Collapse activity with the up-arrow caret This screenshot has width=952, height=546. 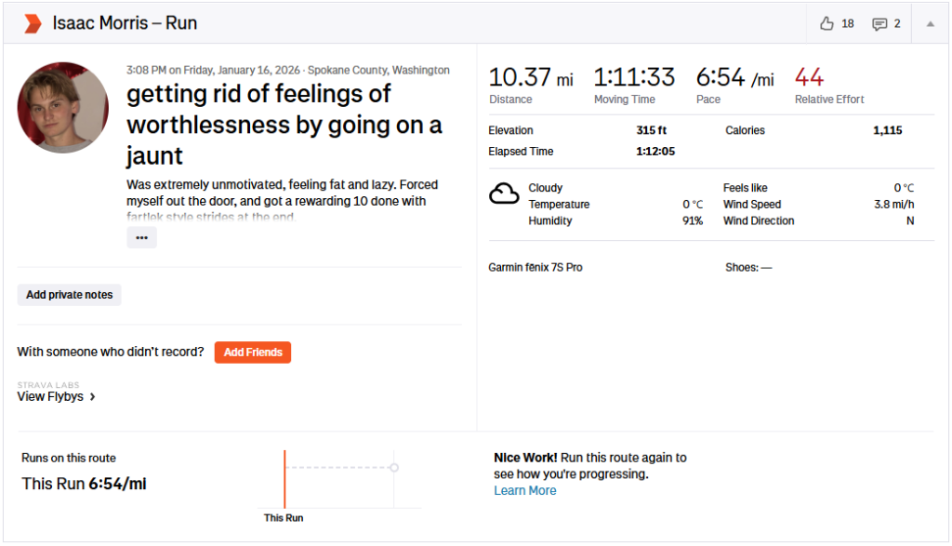[x=930, y=24]
